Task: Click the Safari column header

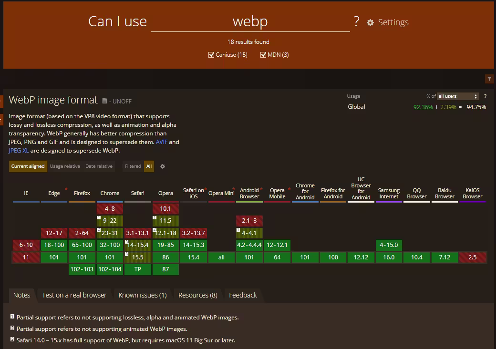Action: point(138,193)
